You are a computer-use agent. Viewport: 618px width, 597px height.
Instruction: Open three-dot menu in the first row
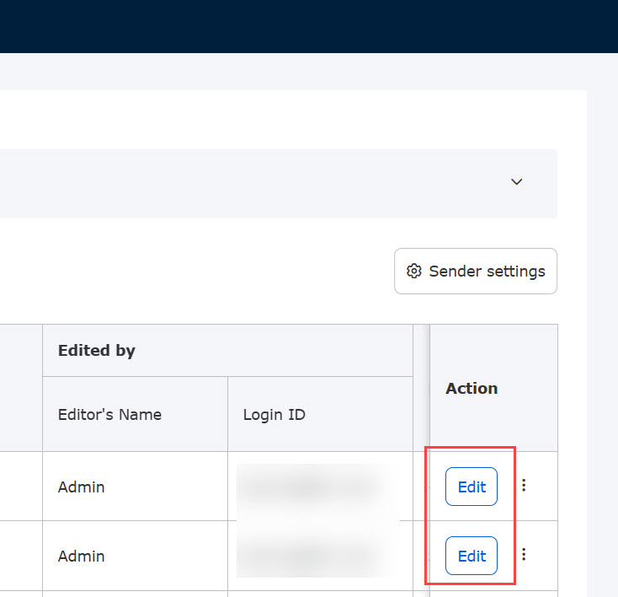524,486
